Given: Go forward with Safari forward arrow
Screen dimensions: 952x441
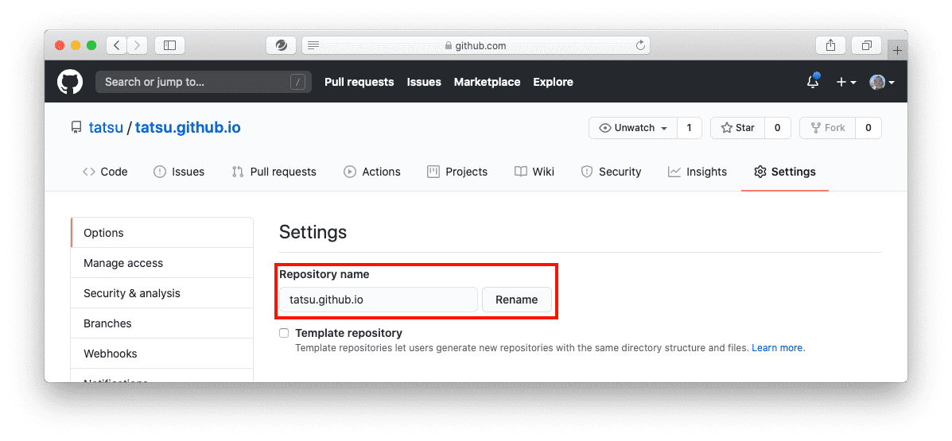Looking at the screenshot, I should tap(138, 45).
